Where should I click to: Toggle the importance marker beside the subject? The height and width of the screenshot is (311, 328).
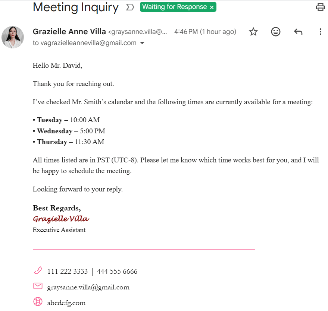130,7
